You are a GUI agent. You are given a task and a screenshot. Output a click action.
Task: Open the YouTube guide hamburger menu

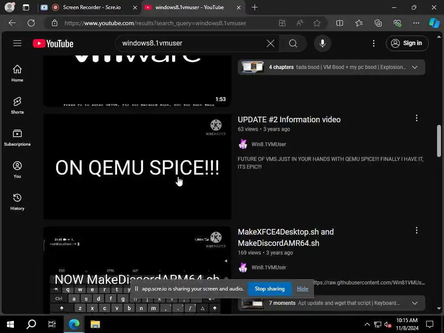tap(17, 43)
